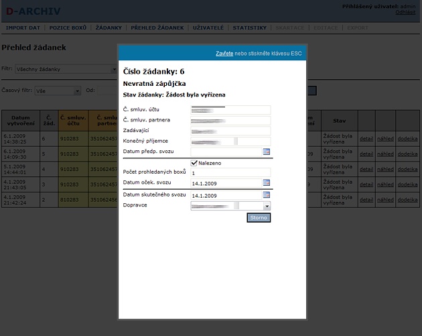Viewport: 422px width, 336px height.
Task: Open dodejka link for request 4
Action: point(408,169)
